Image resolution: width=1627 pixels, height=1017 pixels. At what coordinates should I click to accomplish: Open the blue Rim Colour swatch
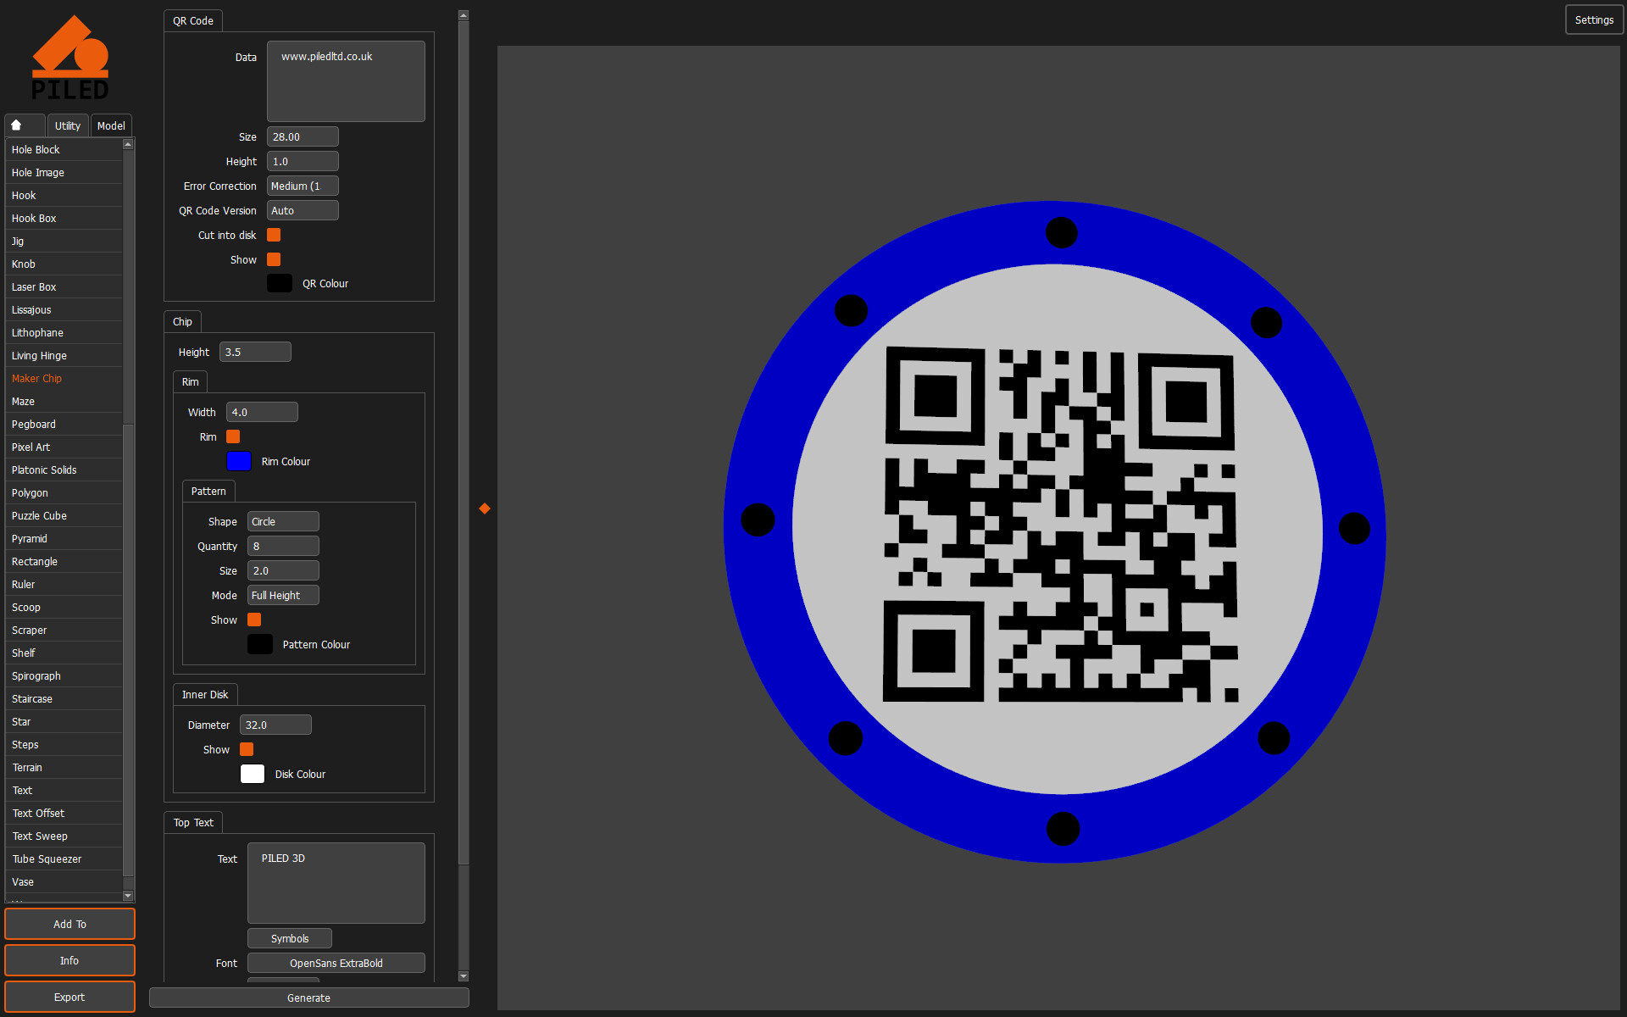[x=239, y=461]
